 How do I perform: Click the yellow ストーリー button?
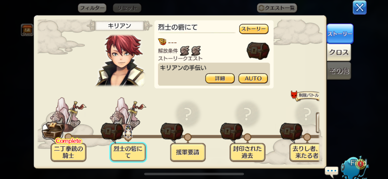(x=254, y=29)
